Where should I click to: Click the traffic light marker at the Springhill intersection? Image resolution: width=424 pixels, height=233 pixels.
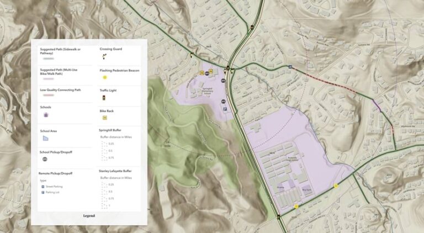pos(228,68)
